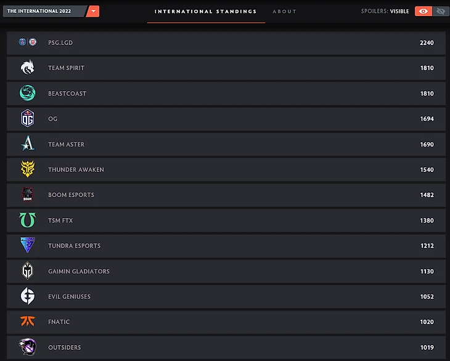Hide spoilers with the crossed-eye toggle
The height and width of the screenshot is (361, 450).
click(x=441, y=11)
